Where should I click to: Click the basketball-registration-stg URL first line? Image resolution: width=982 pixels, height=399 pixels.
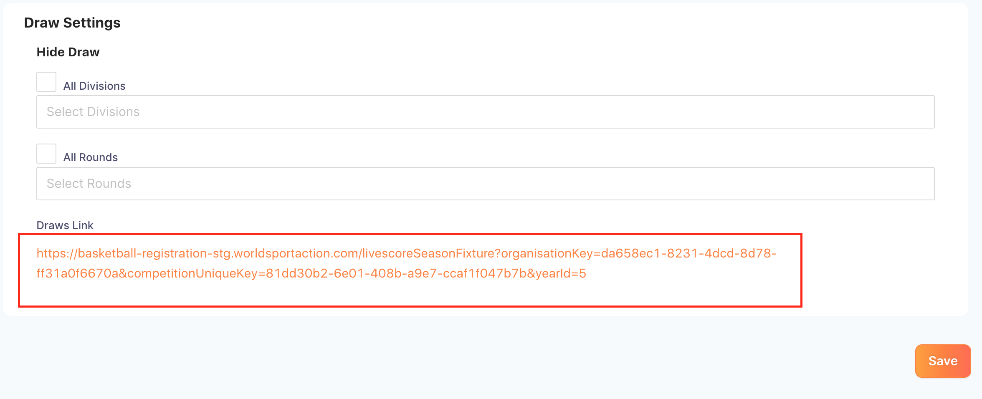tap(407, 253)
